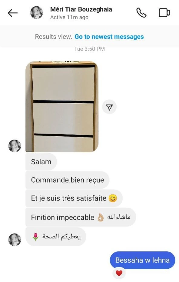Tap the back arrow icon
This screenshot has height=282, width=179.
click(x=13, y=13)
